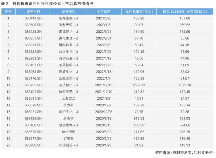Select company name 神州细胞
216x158 pixels.
click(69, 132)
